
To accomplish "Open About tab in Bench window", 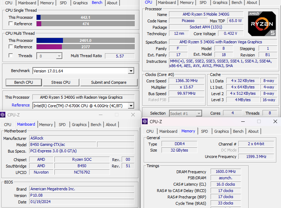I will point(112,3).
